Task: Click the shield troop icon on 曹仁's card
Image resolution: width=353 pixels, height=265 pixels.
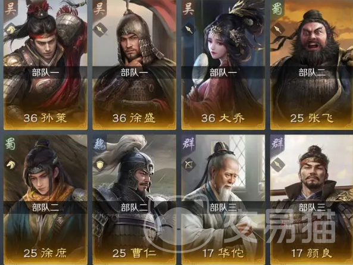Action: pyautogui.click(x=99, y=165)
